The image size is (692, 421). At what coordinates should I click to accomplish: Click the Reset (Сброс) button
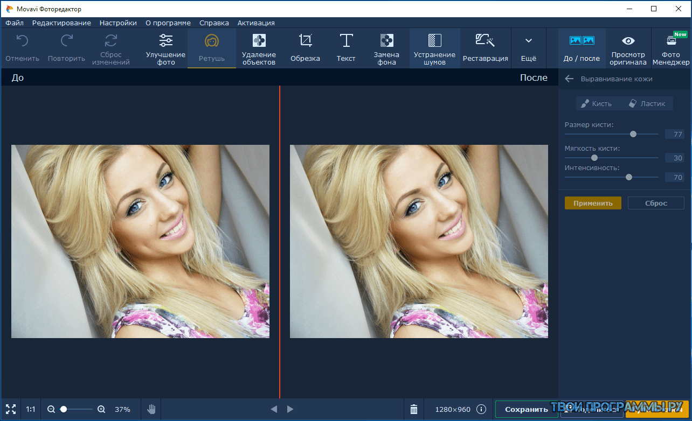(656, 203)
